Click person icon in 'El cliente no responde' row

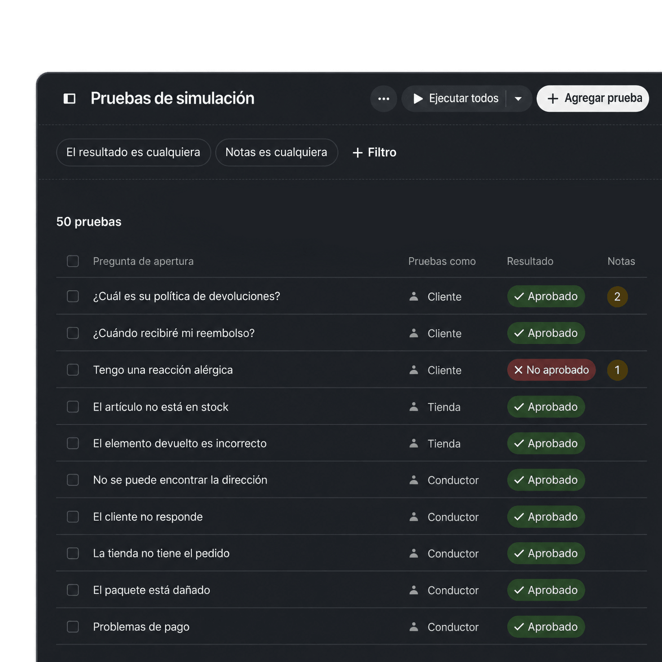(414, 517)
